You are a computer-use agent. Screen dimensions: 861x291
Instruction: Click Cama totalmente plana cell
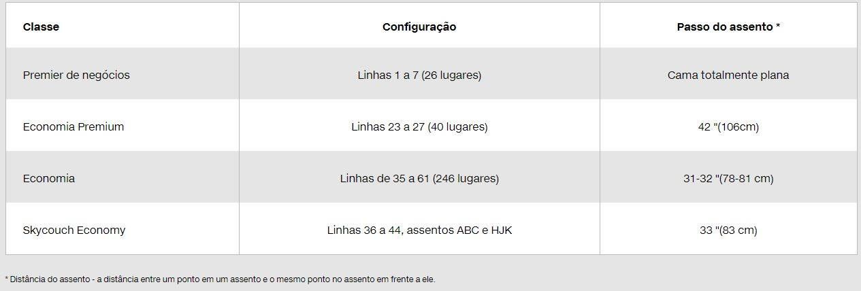[x=728, y=75]
